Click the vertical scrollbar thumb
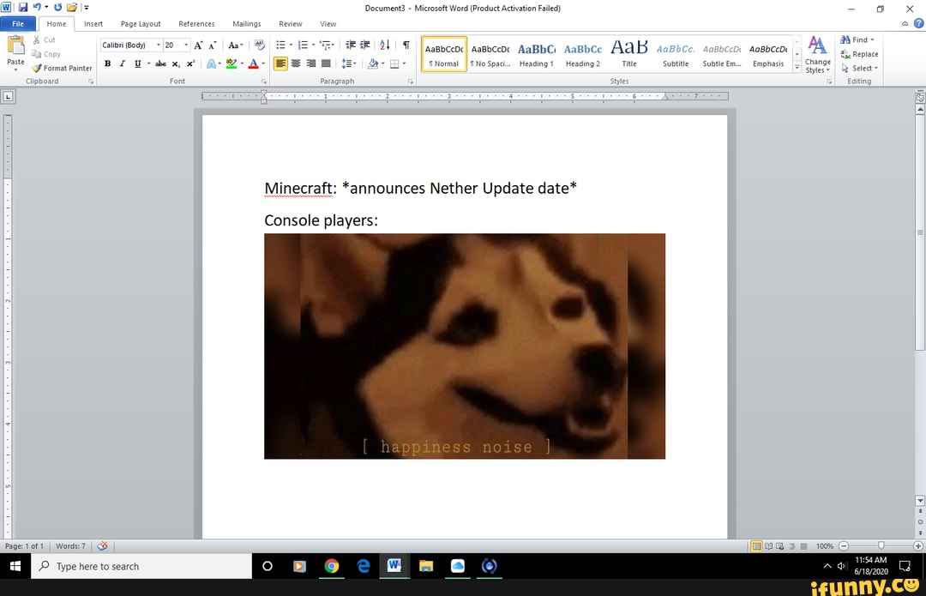The image size is (926, 596). click(x=920, y=233)
